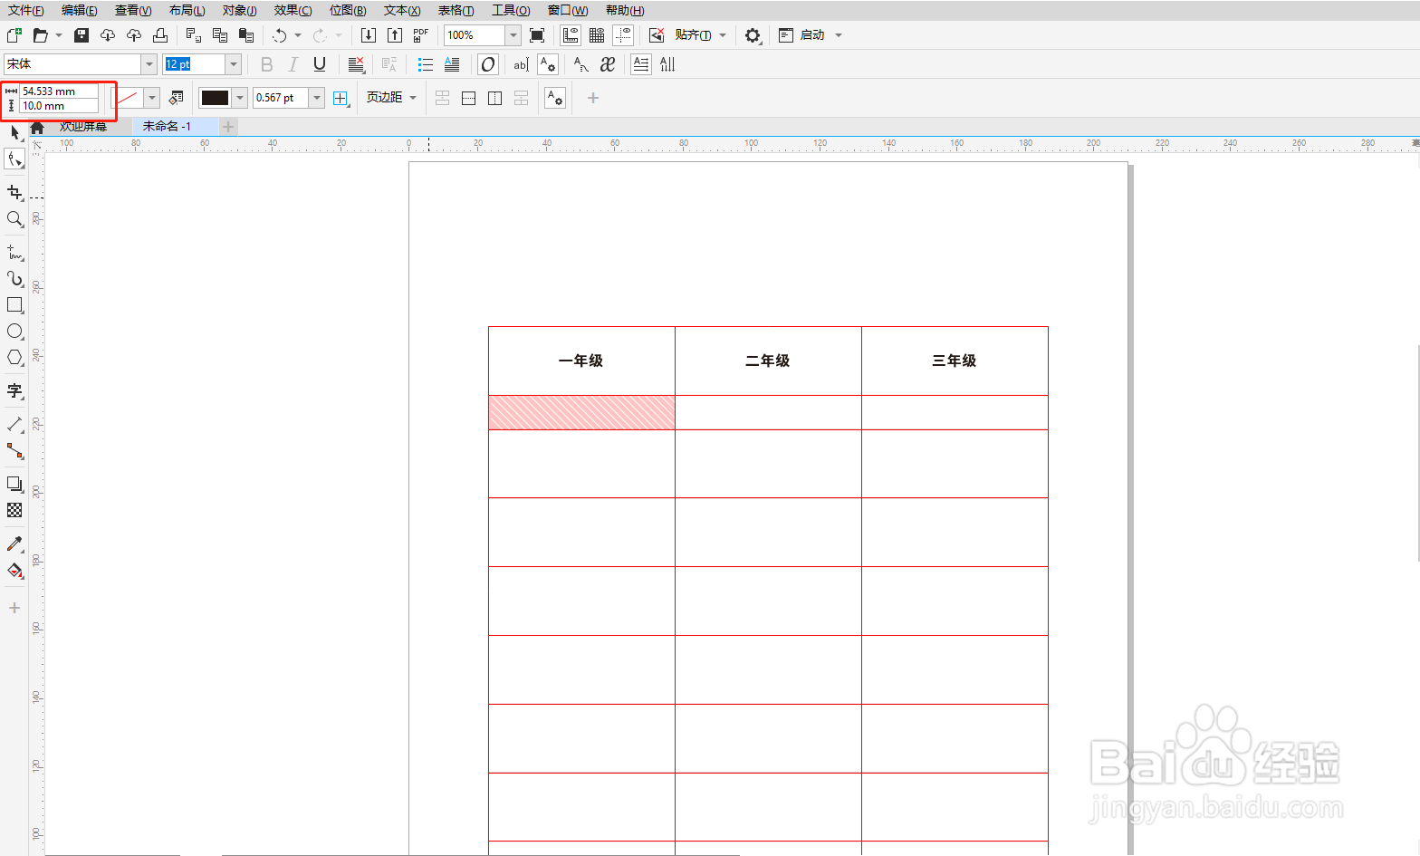Select the Drop Shadow tool
The width and height of the screenshot is (1420, 856).
pos(14,485)
